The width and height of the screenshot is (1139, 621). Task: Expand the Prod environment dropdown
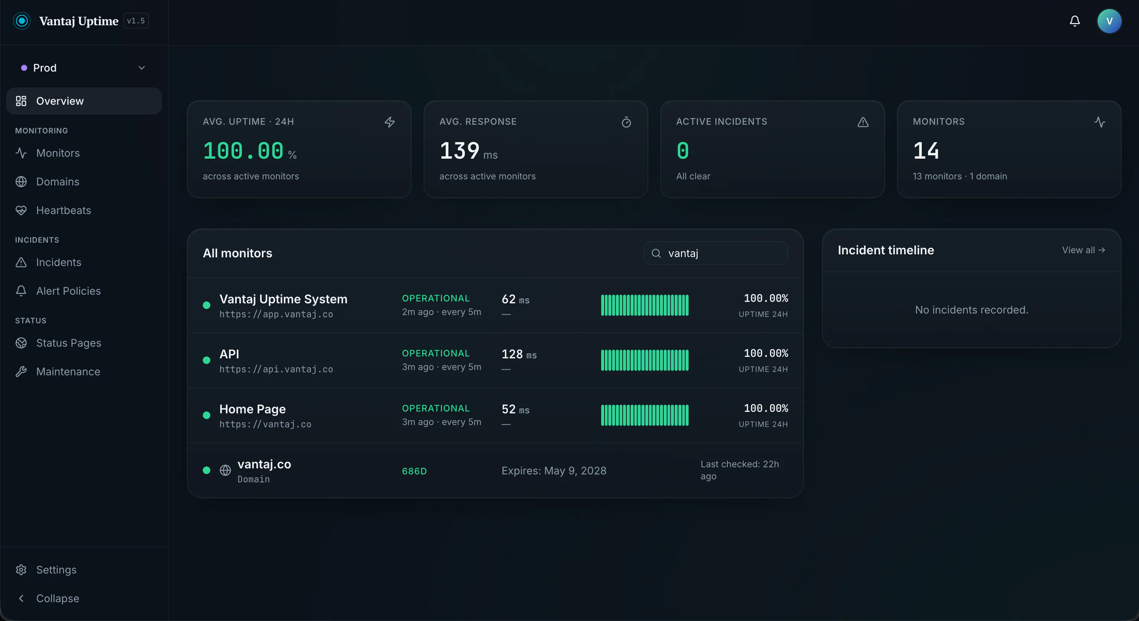pos(84,67)
